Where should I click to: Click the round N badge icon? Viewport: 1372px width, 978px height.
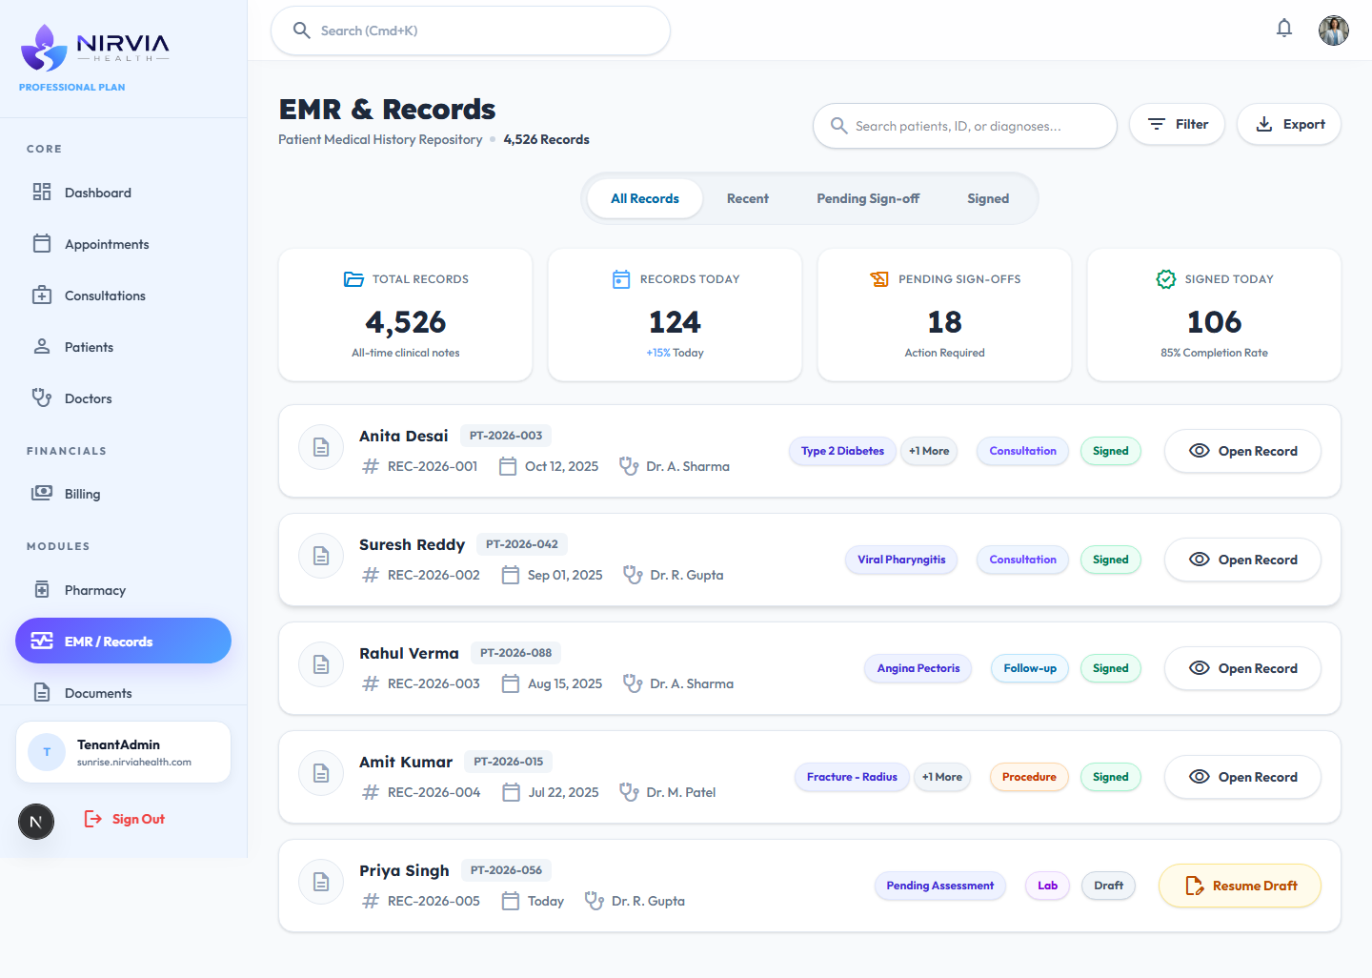point(36,822)
